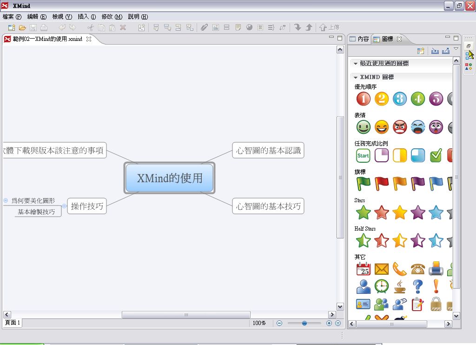476x345 pixels.
Task: Open the 插入 menu
Action: [x=87, y=17]
